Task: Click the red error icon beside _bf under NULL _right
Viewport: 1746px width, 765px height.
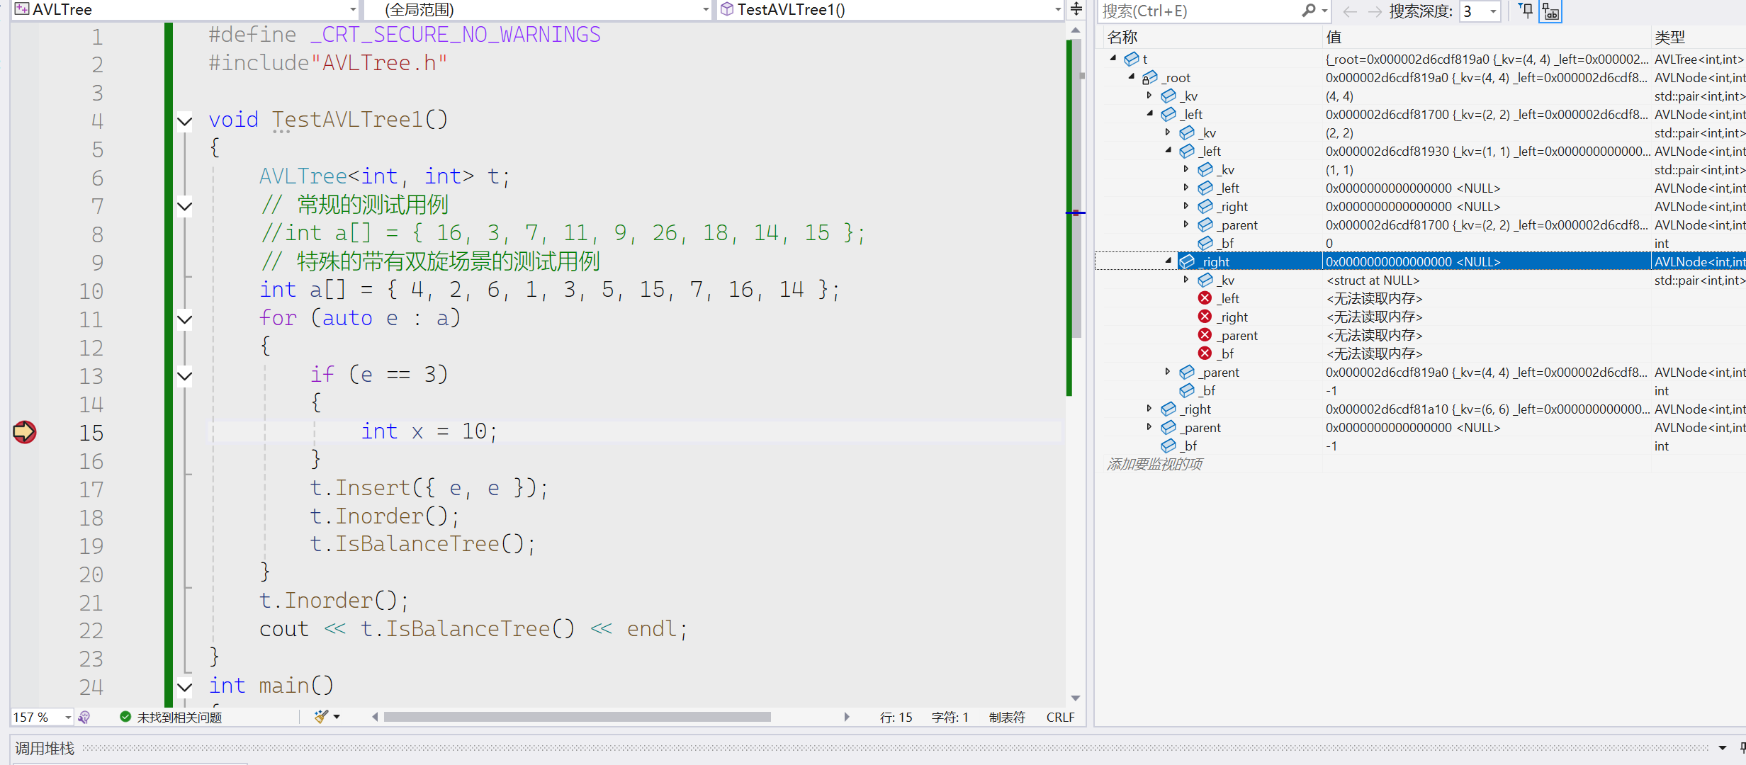Action: pos(1205,353)
